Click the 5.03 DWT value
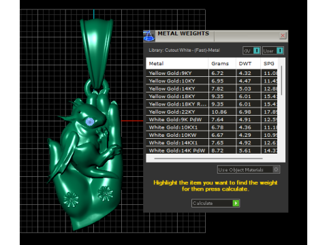The height and width of the screenshot is (245, 327). click(245, 88)
